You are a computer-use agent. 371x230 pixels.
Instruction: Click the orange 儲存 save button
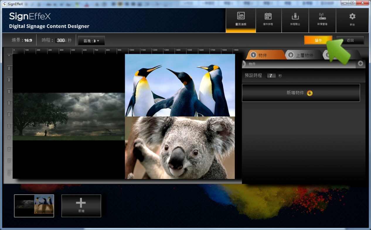click(x=318, y=40)
